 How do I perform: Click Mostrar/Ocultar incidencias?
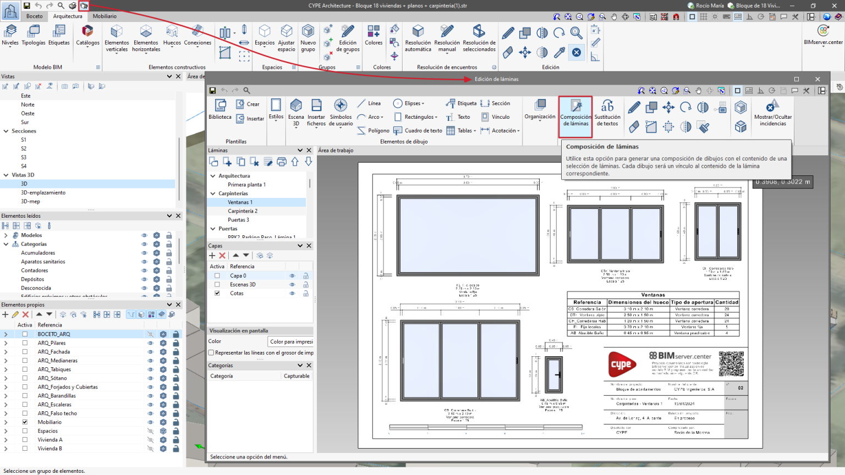(x=773, y=112)
